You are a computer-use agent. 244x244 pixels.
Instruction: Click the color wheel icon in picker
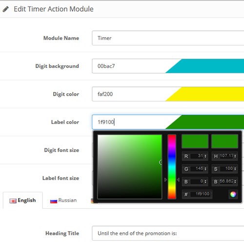[x=233, y=194]
